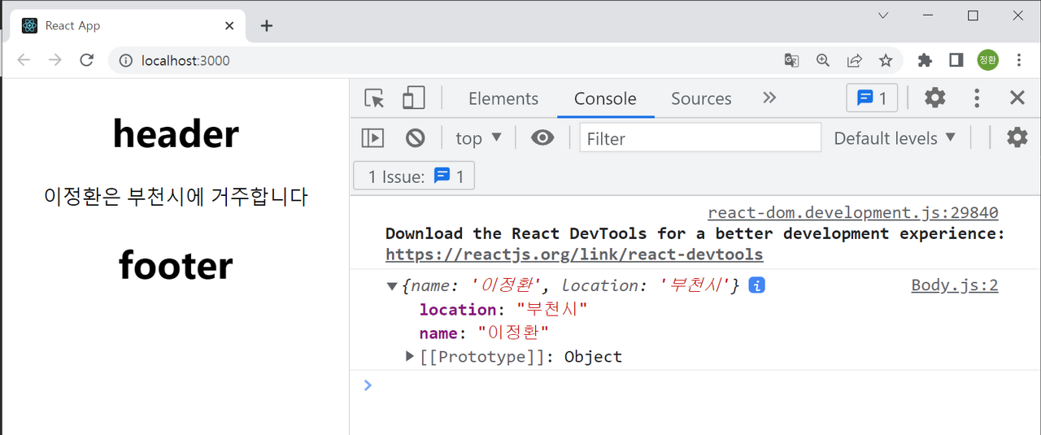Switch to the Sources tab
The width and height of the screenshot is (1041, 435).
tap(701, 98)
